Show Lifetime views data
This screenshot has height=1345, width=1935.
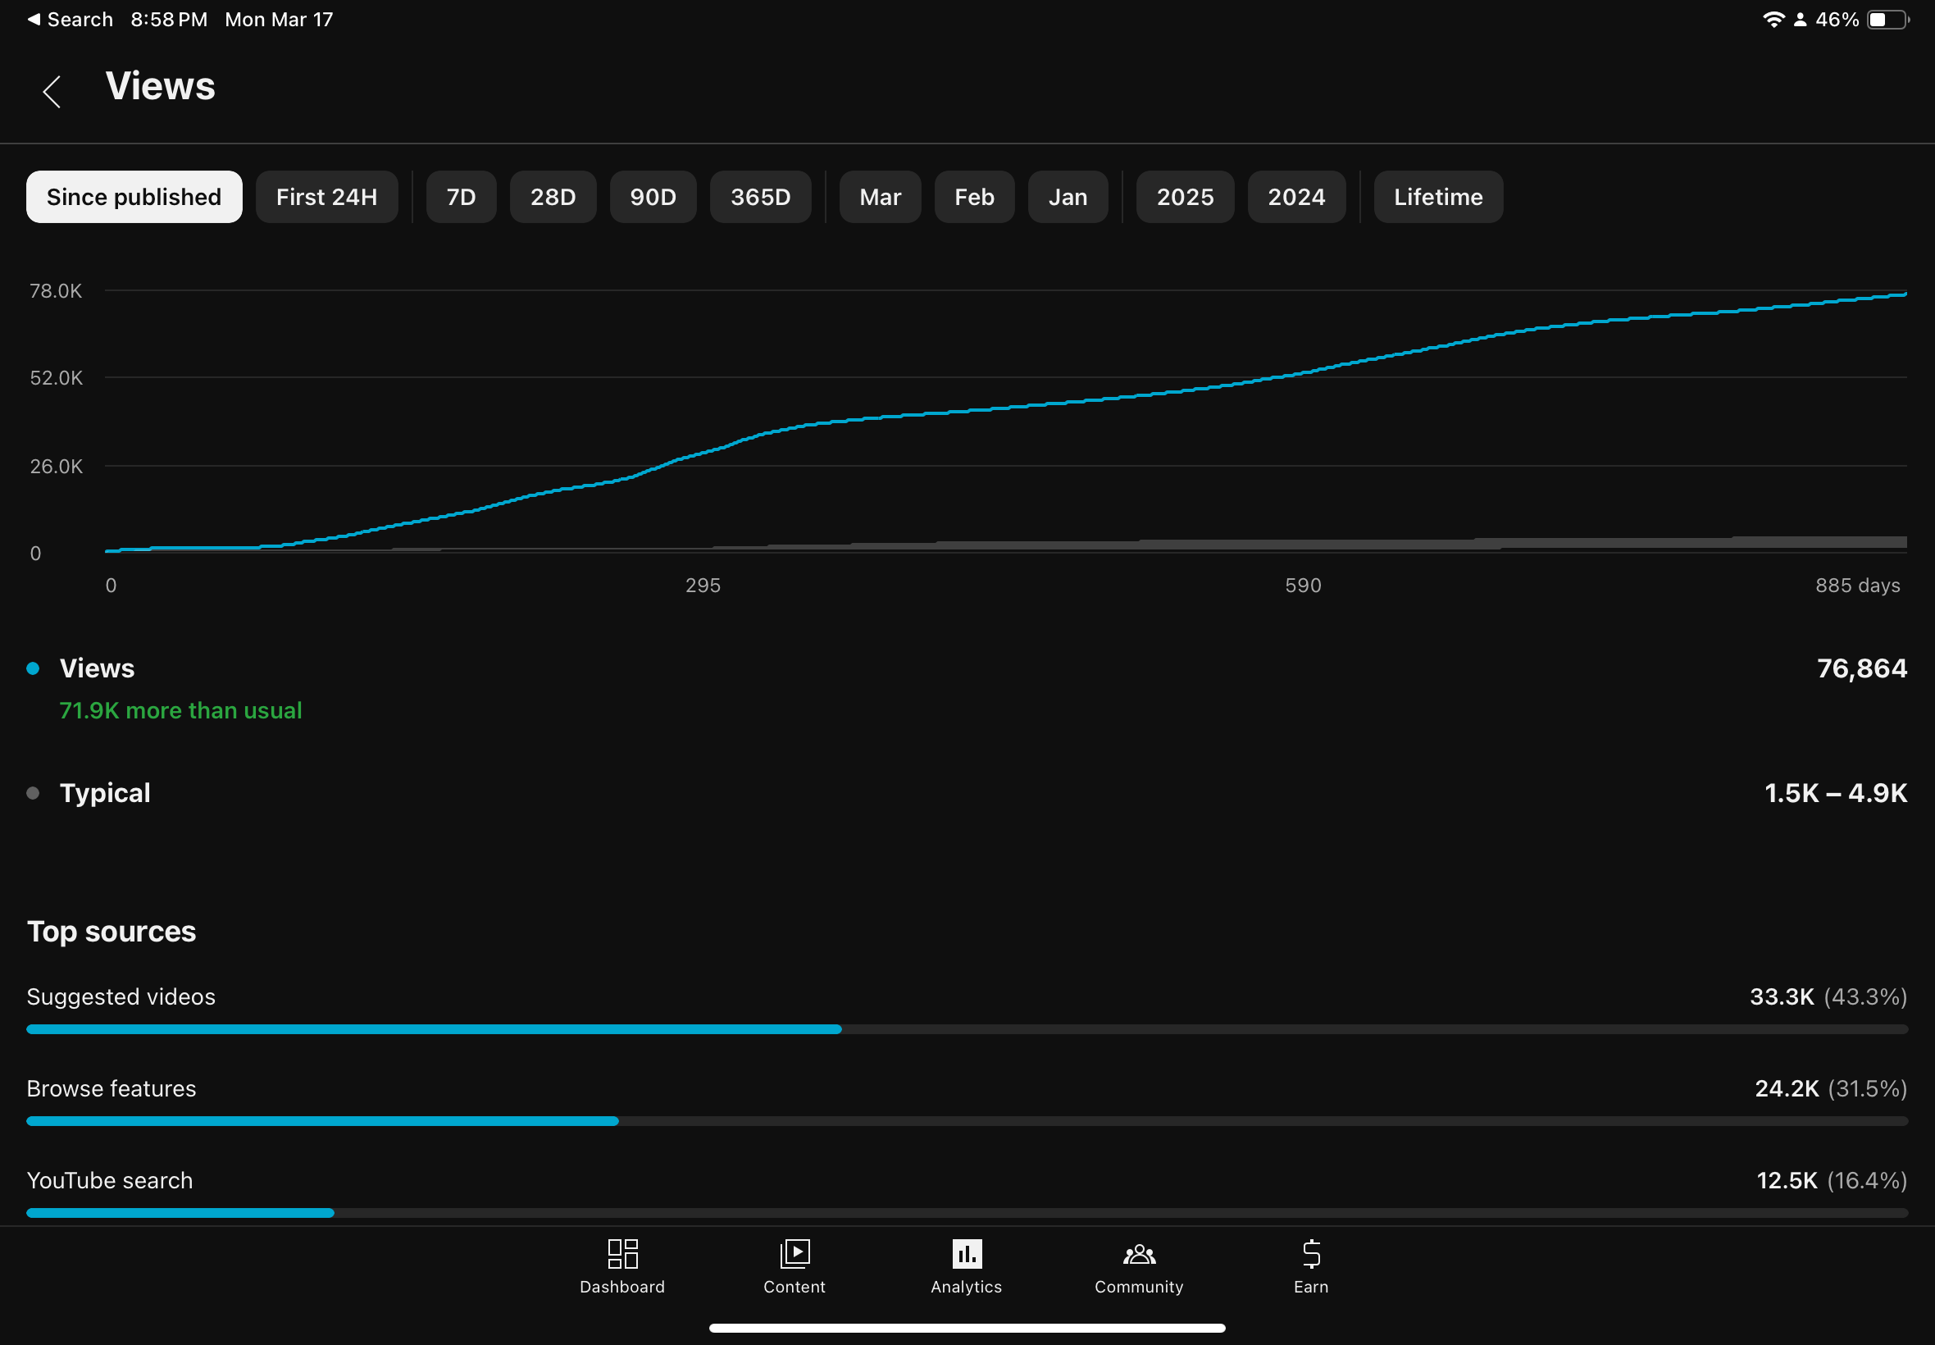[1437, 197]
